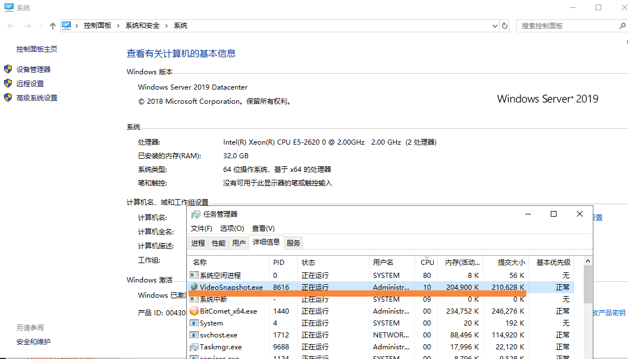Refresh the control panel page
Image resolution: width=628 pixels, height=359 pixels.
(505, 26)
